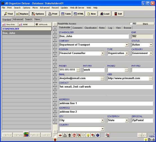Tick the small checkbox below the alphabet index
Image resolution: width=156 pixels, height=142 pixels.
[55, 136]
